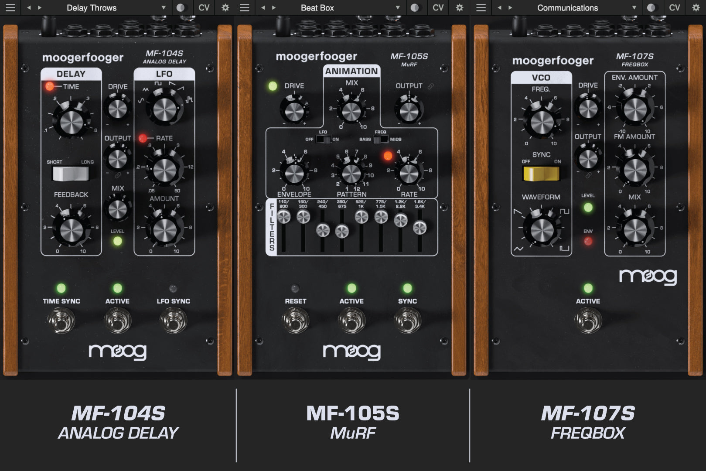Click previous preset arrow beside Delay Throws
Viewport: 706px width, 471px height.
(29, 8)
